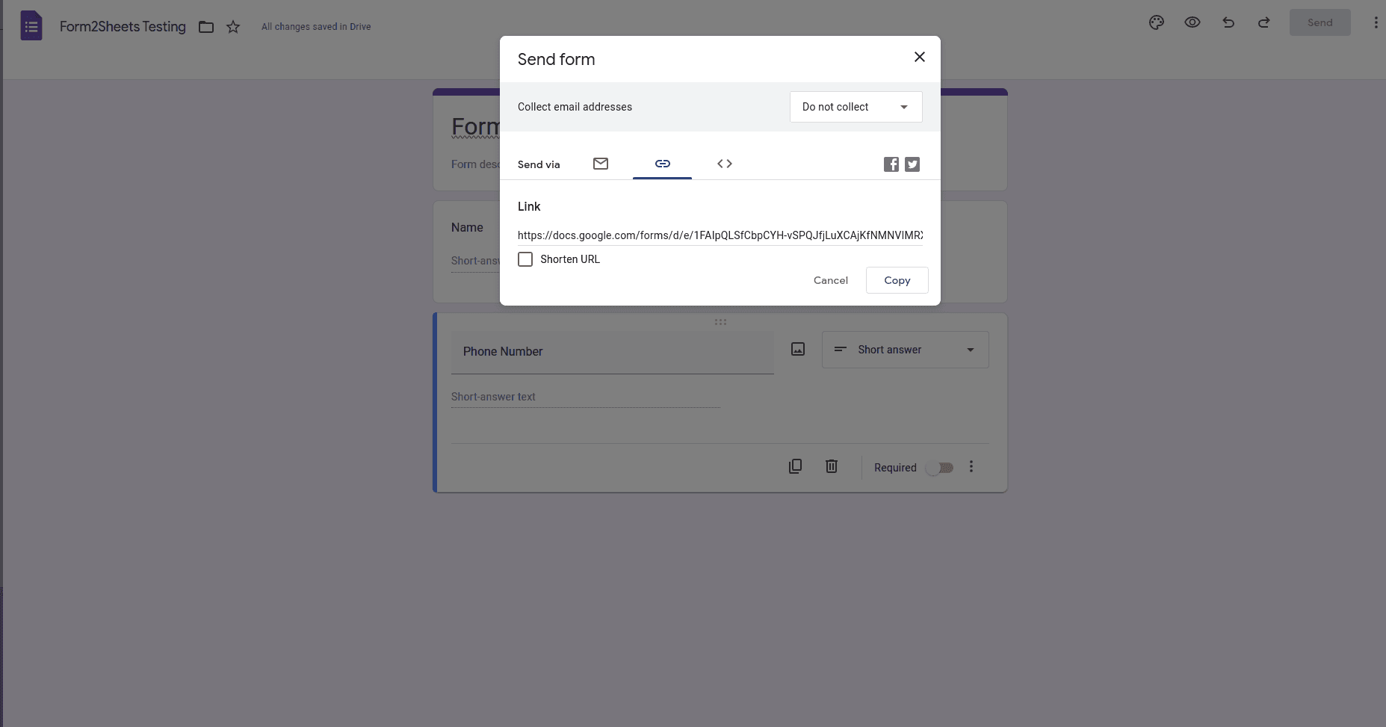Click the Phone Number question title

click(x=613, y=352)
